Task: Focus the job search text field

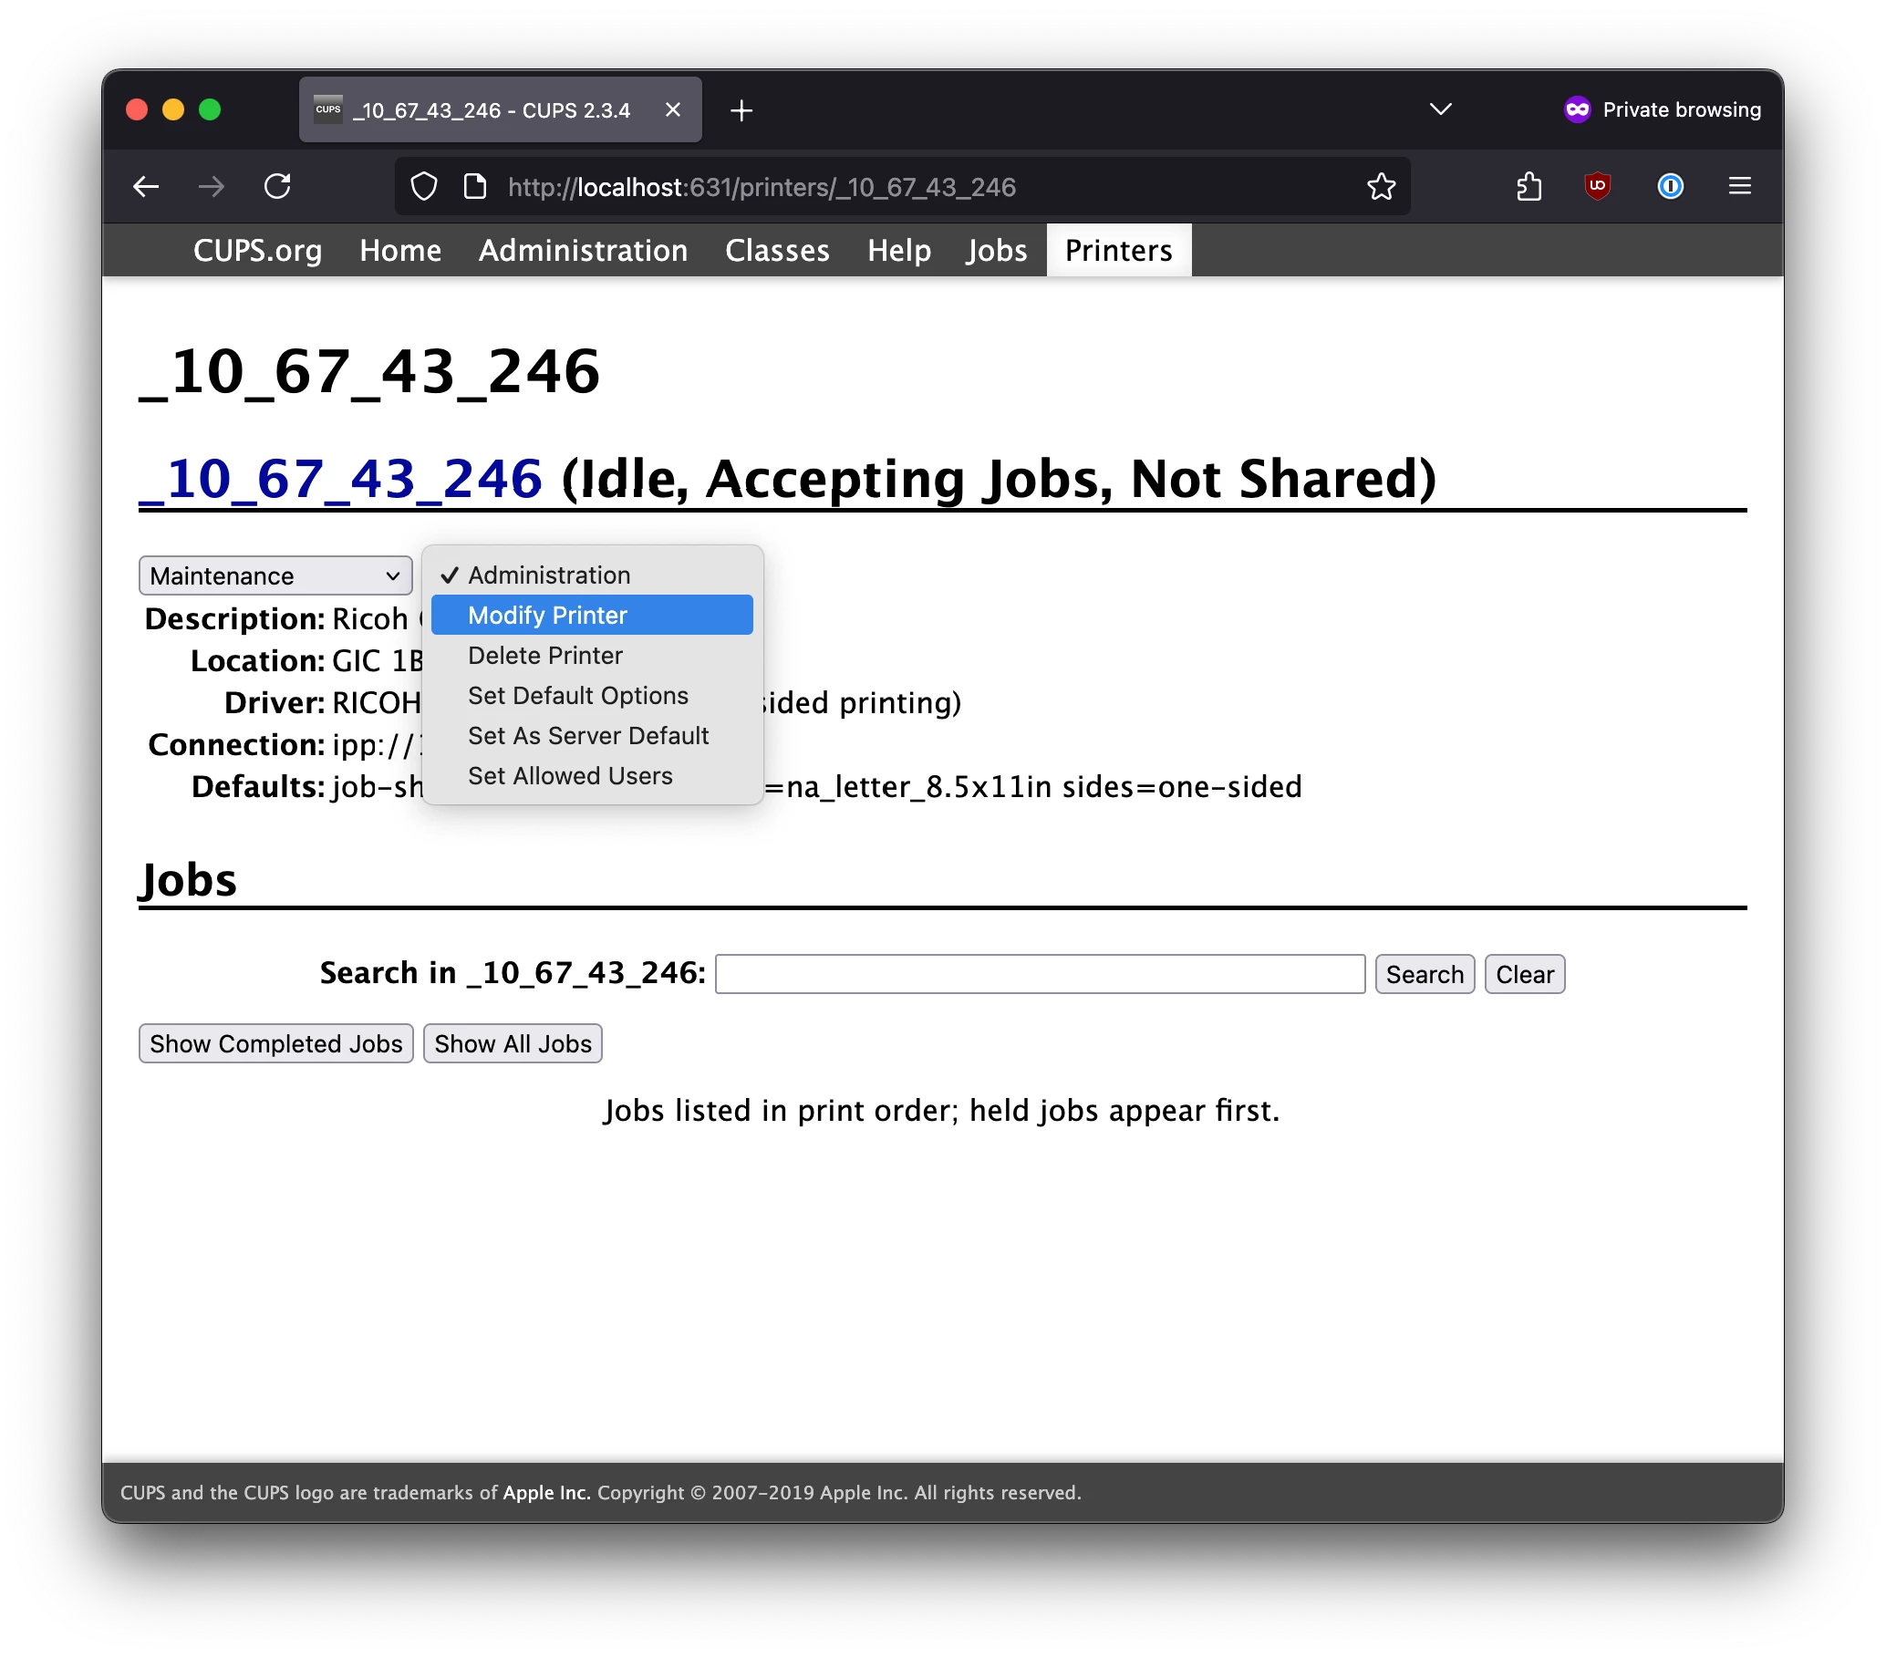Action: (1040, 974)
